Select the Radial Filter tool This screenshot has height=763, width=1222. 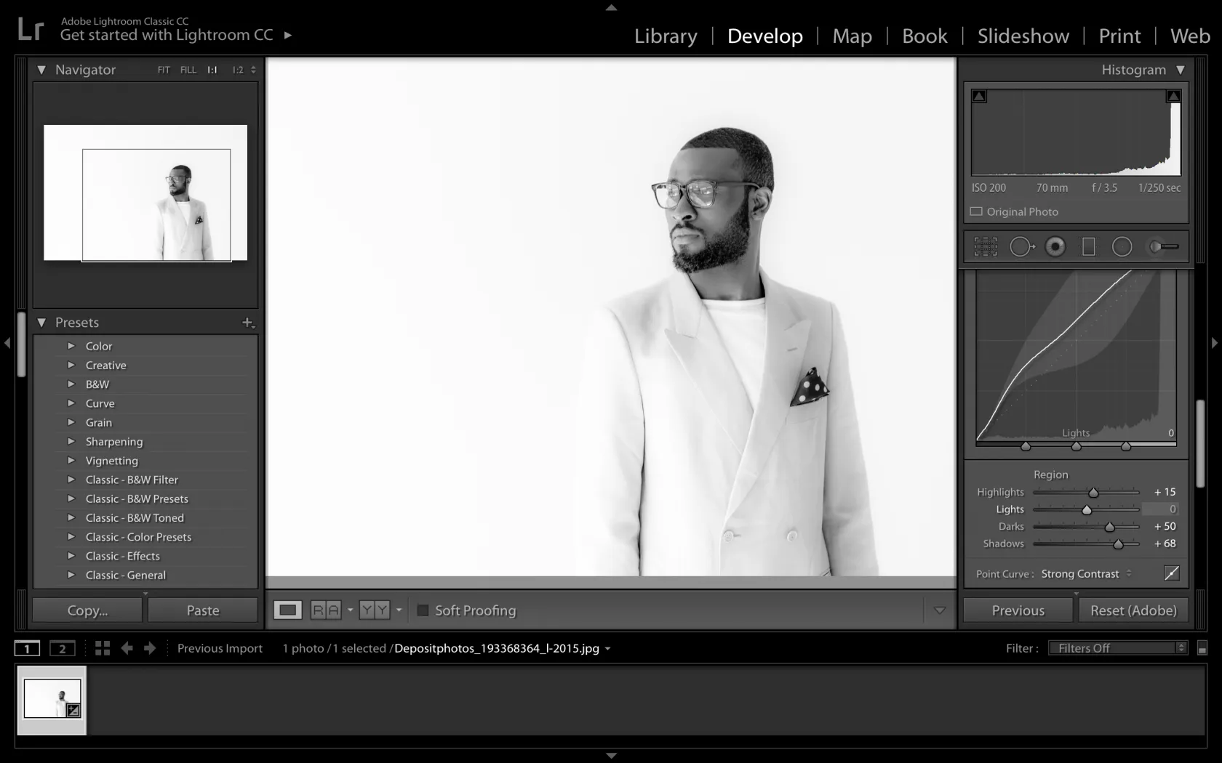tap(1122, 246)
